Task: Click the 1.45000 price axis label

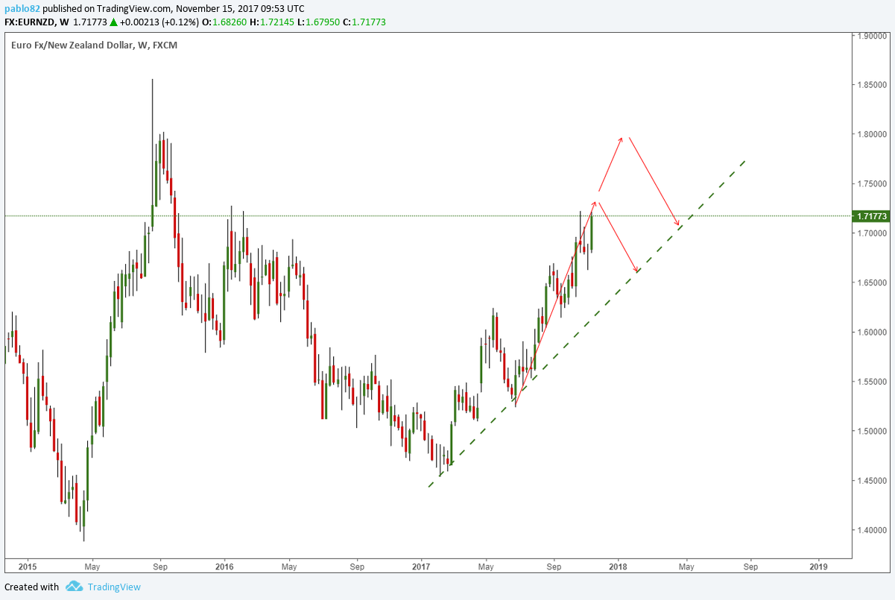Action: (871, 481)
